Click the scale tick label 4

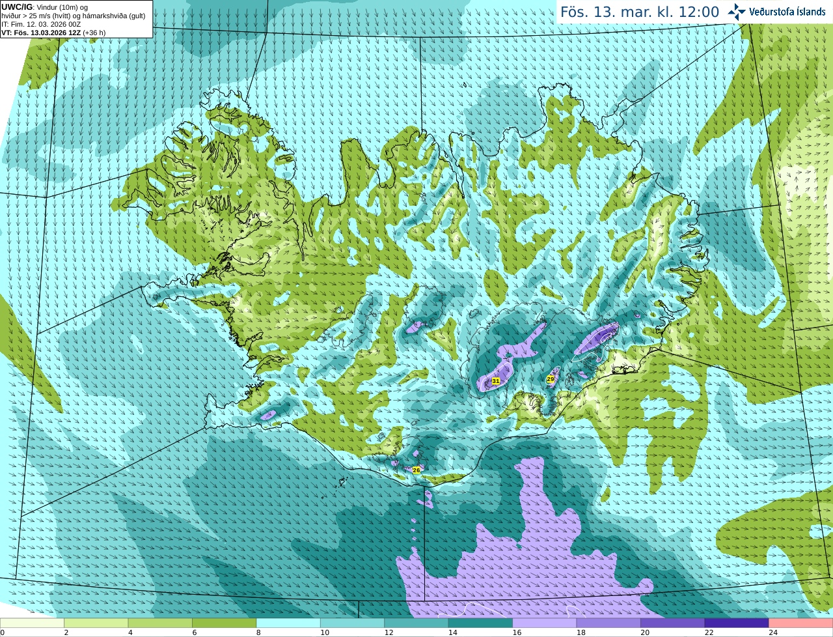(130, 632)
